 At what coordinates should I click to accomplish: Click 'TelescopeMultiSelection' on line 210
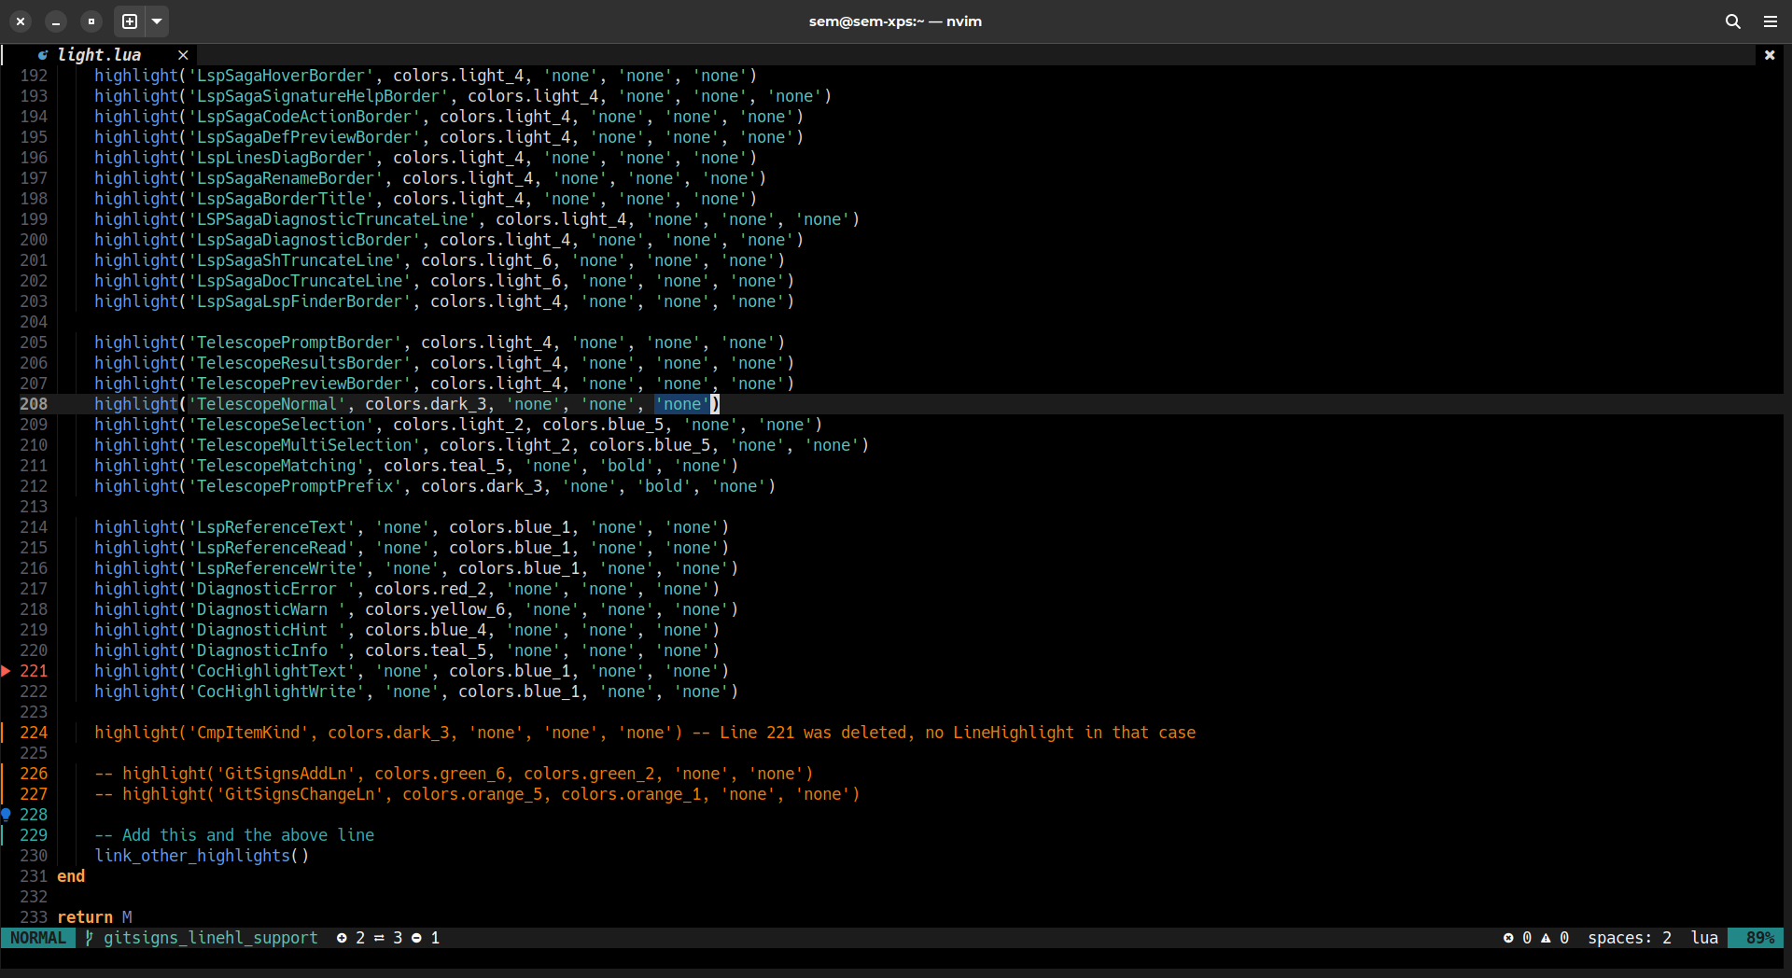304,445
